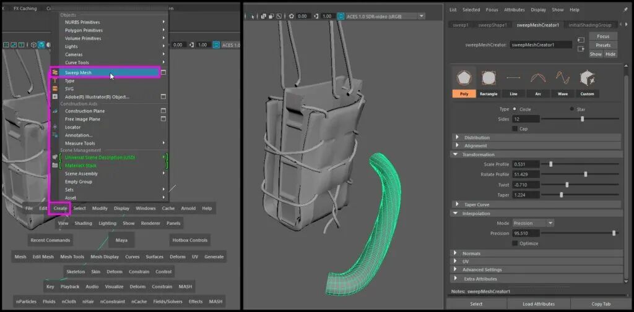Click the go-to-output-connection icon beside node name

coord(581,49)
